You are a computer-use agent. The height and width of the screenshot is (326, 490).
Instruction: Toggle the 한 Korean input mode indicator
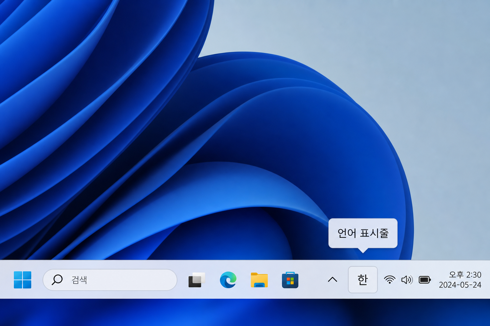(x=363, y=280)
